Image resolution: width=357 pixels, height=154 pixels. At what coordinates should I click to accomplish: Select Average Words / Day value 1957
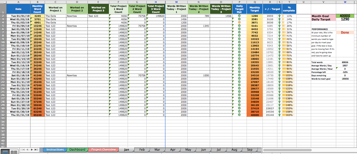tap(345, 65)
